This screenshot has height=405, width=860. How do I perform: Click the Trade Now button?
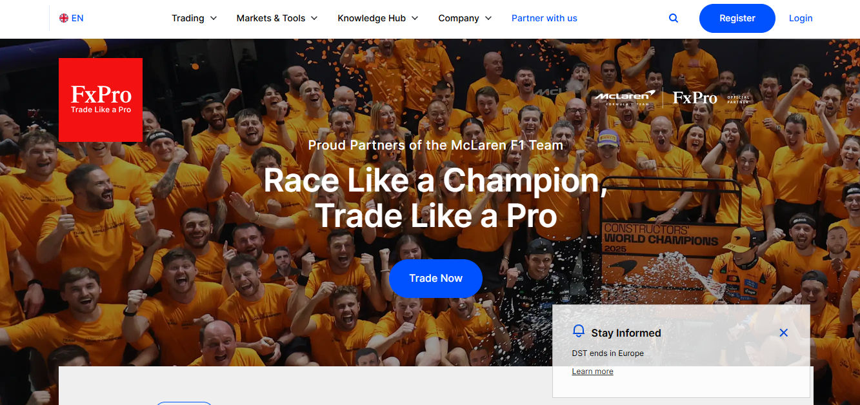[x=436, y=279]
